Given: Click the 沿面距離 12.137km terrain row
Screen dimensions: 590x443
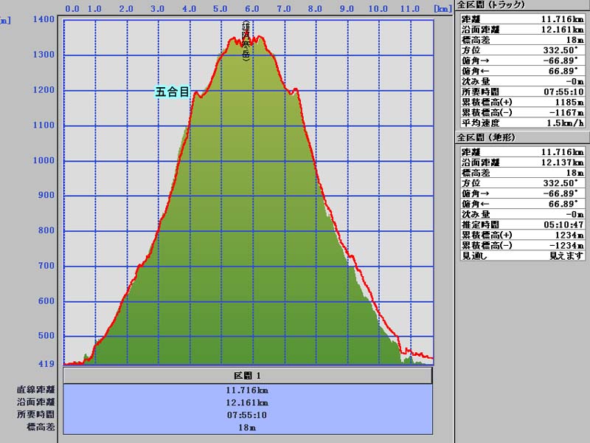Looking at the screenshot, I should coord(521,162).
